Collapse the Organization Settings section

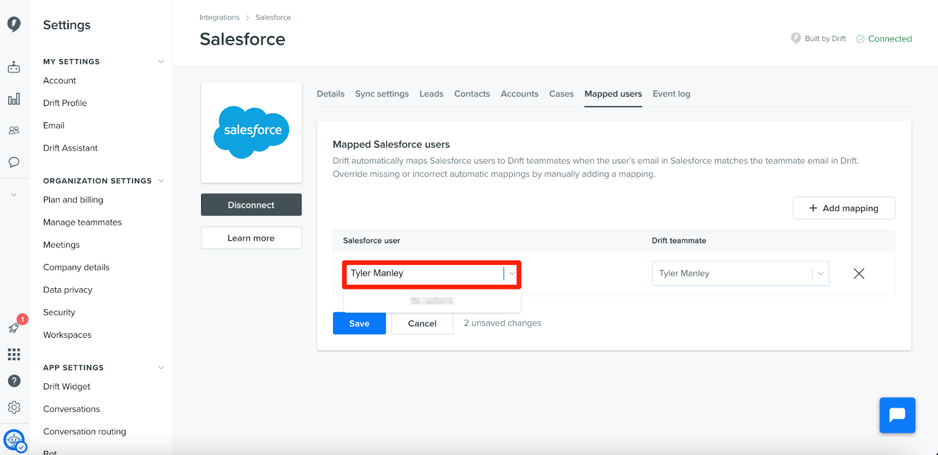pos(161,181)
